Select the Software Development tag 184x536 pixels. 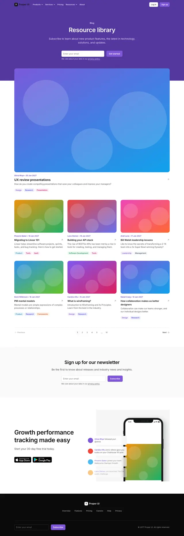78,253
